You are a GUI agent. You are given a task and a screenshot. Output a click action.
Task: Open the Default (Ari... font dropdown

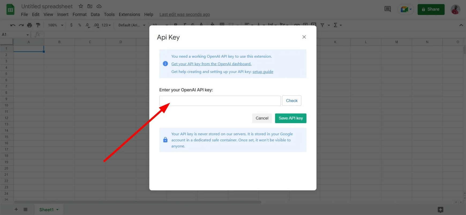pos(132,25)
